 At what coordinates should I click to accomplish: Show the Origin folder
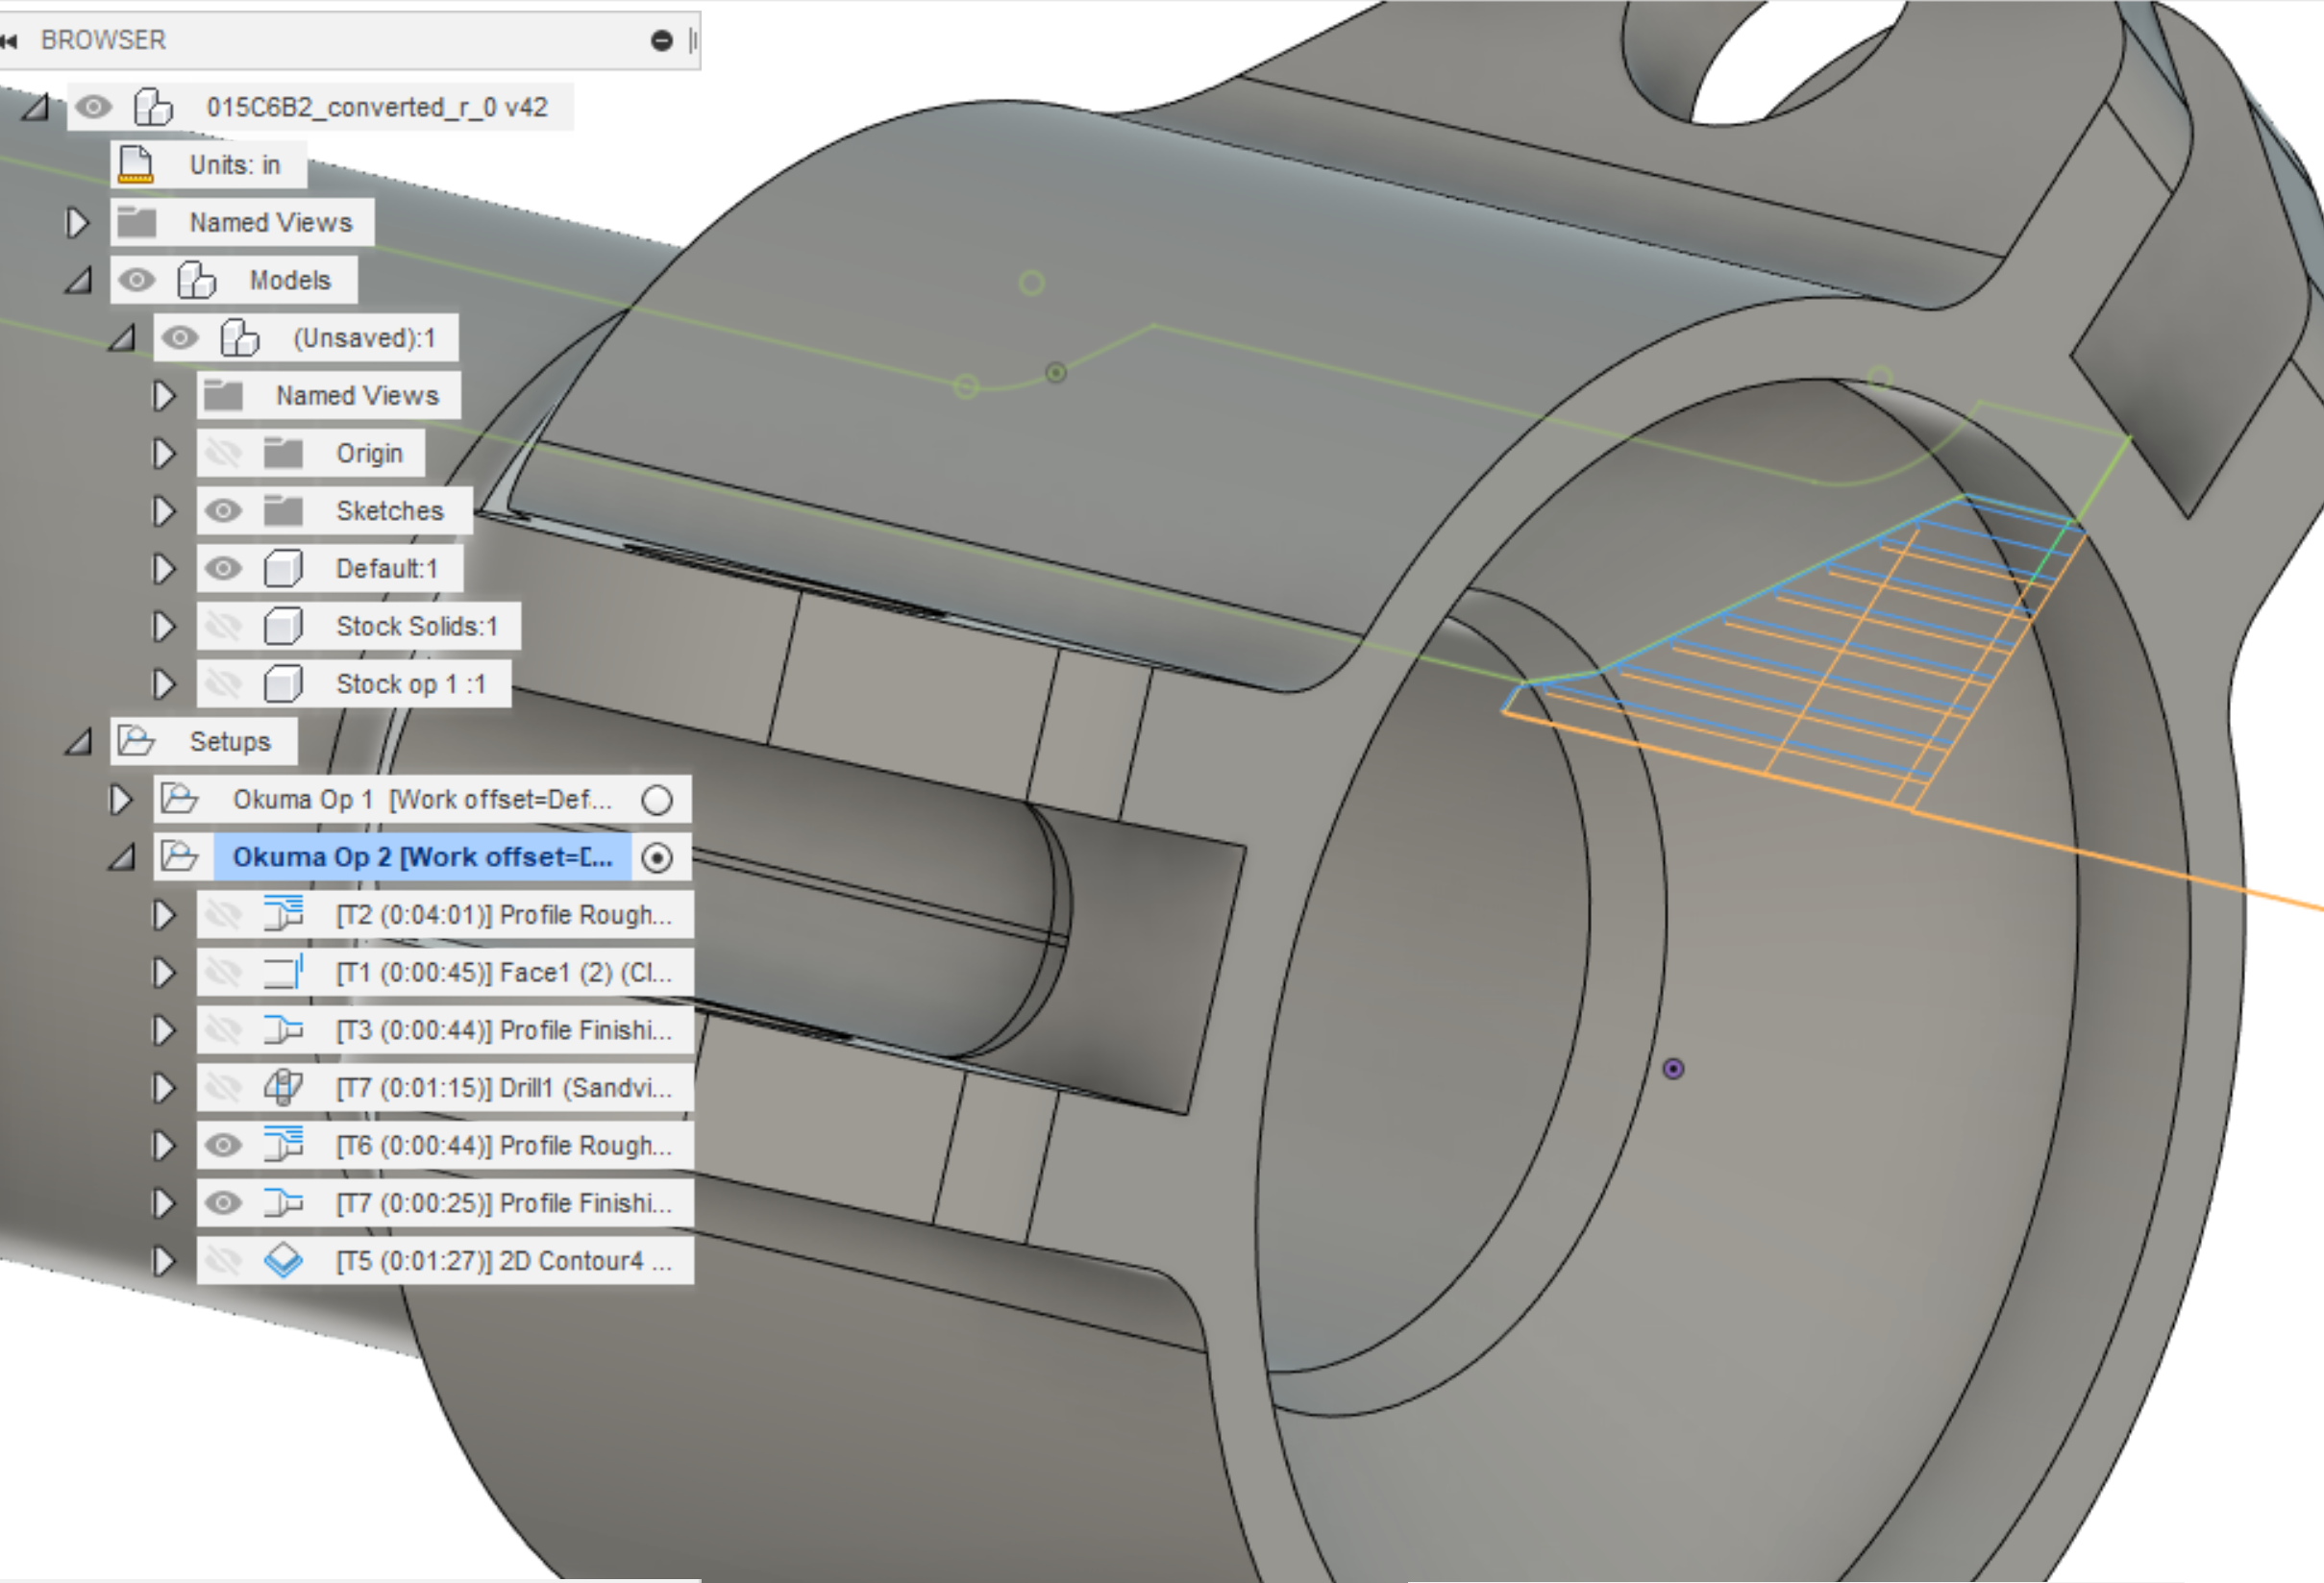click(x=224, y=453)
